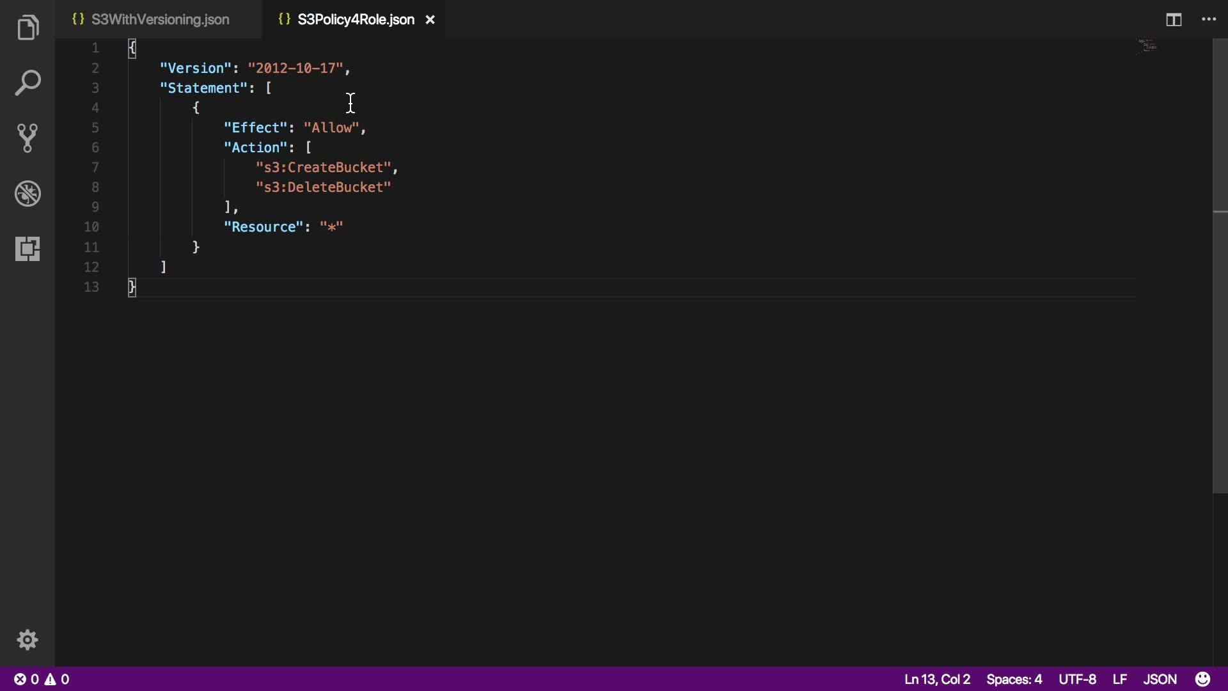Screen dimensions: 1228x691
Task: Change language mode from JSON
Action: click(x=1160, y=679)
